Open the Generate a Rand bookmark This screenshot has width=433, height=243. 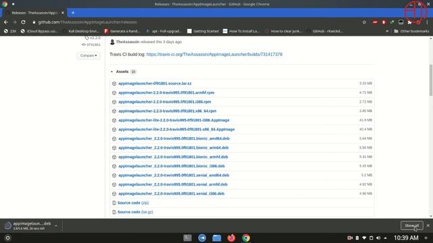pos(122,31)
